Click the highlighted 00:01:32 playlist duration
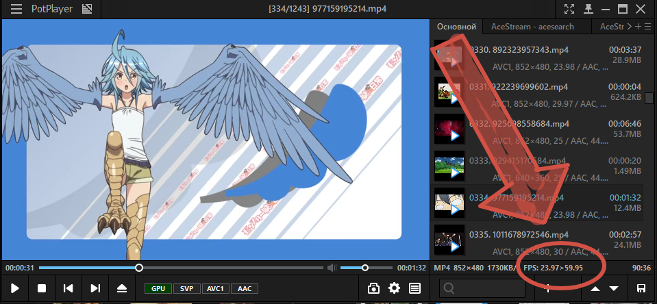657x304 pixels. click(x=625, y=197)
